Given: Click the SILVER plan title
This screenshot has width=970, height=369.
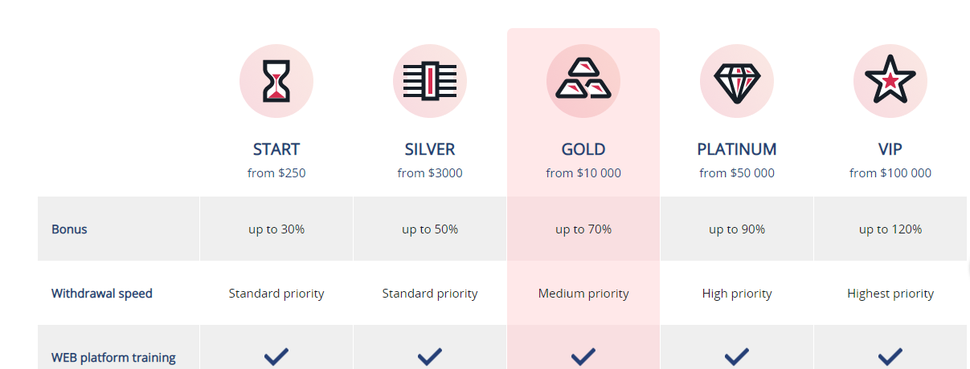Looking at the screenshot, I should coord(430,149).
